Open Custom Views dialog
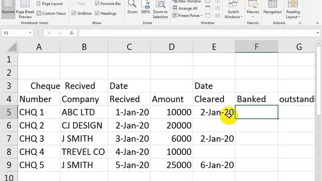The width and height of the screenshot is (322, 181). pyautogui.click(x=51, y=14)
